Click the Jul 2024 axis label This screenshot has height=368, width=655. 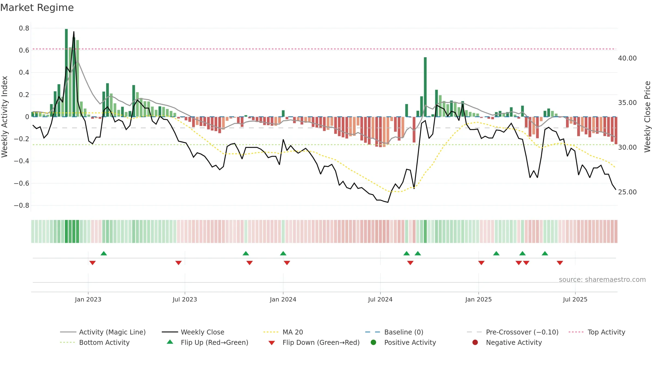[380, 299]
